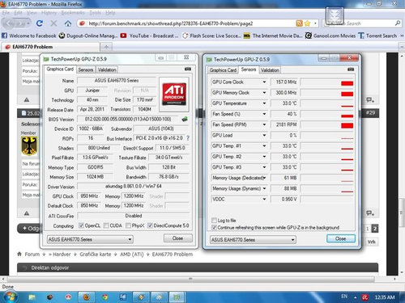This screenshot has width=405, height=303.
Task: Open Firefox home page icon
Action: [68, 23]
